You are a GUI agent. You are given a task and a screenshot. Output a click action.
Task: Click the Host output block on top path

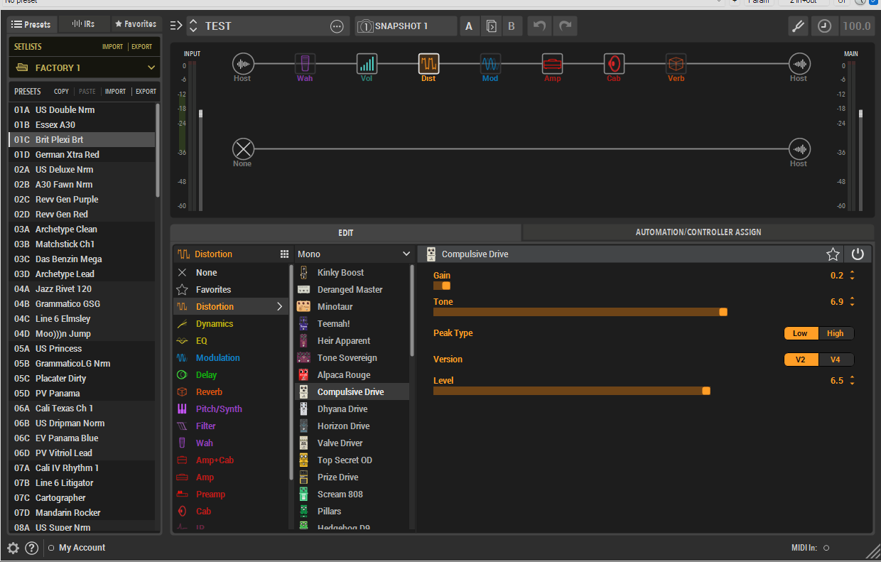pyautogui.click(x=799, y=64)
